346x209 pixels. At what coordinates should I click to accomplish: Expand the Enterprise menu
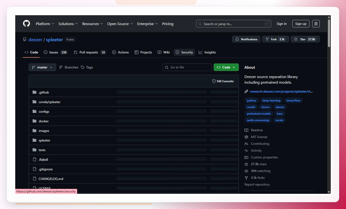[x=148, y=24]
